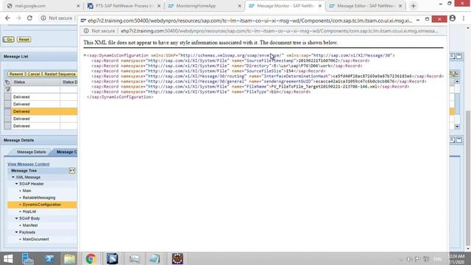Viewport: 471px width, 265px height.
Task: Collapse the sap:DynamicConfiguration XML root node
Action: (x=85, y=55)
